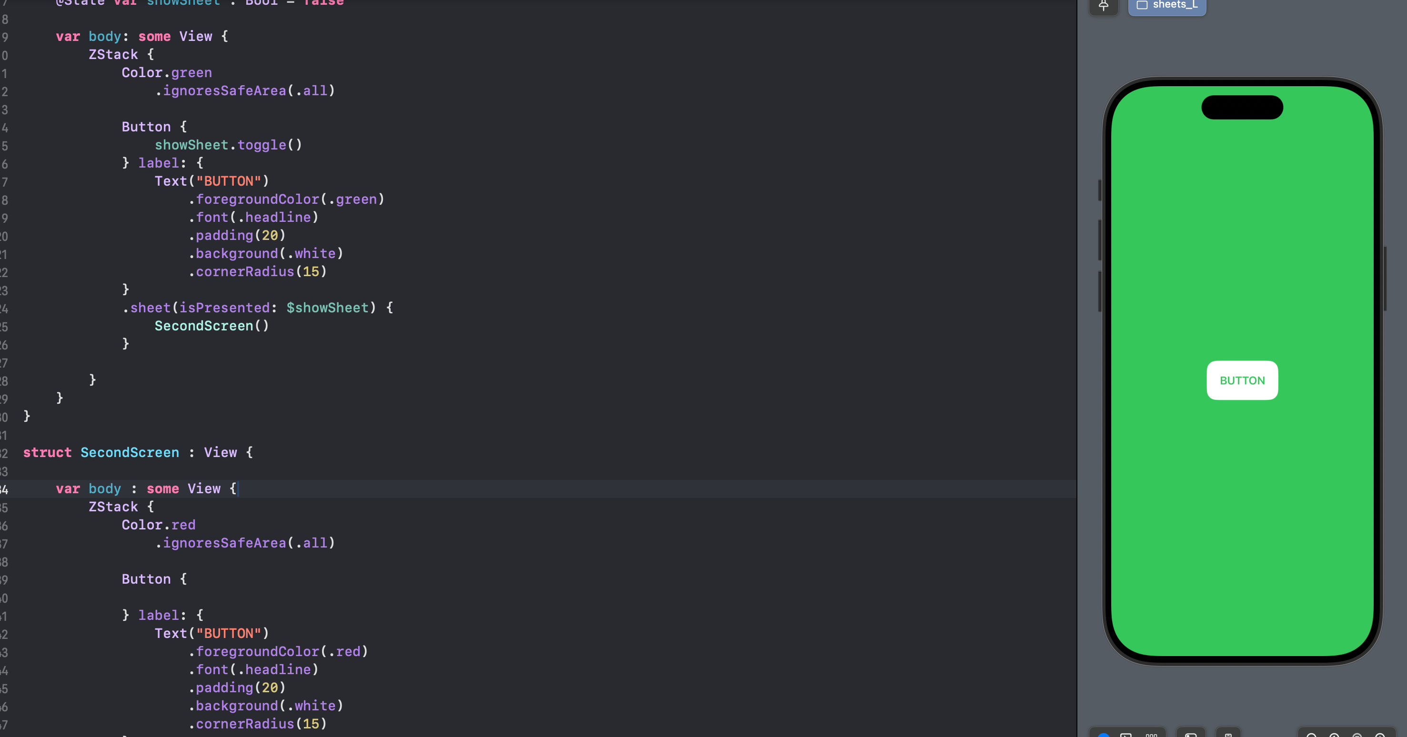The image size is (1407, 737).
Task: Zoom the preview to 100%
Action: tap(1334, 735)
